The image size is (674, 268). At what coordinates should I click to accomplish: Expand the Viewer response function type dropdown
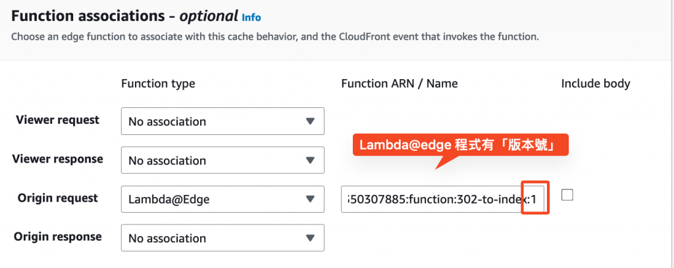click(x=222, y=160)
